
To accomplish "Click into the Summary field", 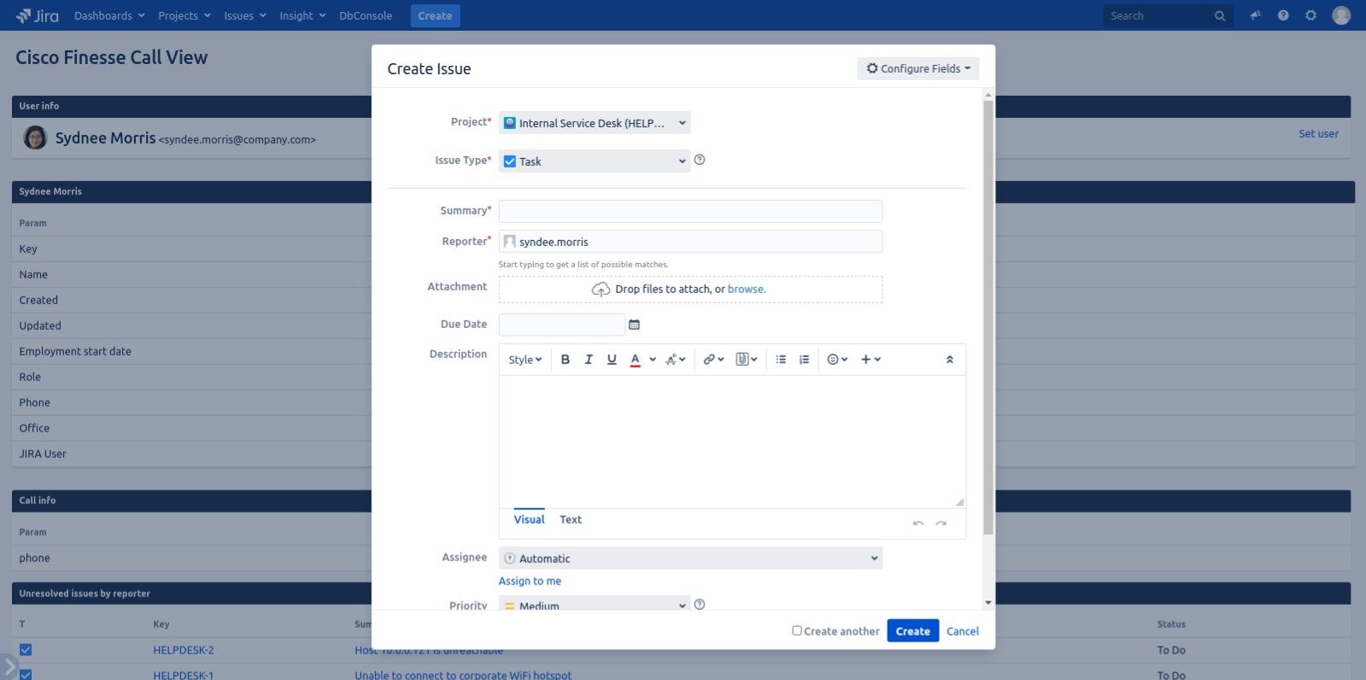I will click(x=690, y=211).
